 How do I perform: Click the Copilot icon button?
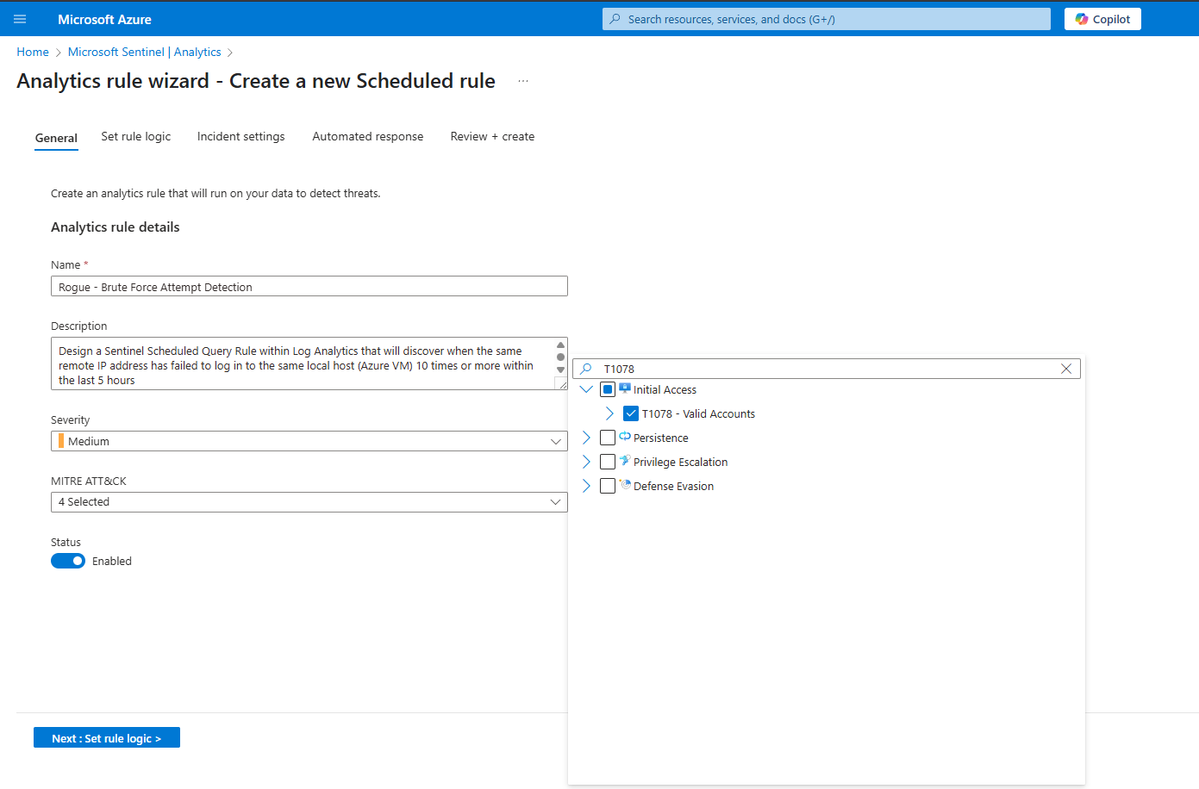[1082, 19]
